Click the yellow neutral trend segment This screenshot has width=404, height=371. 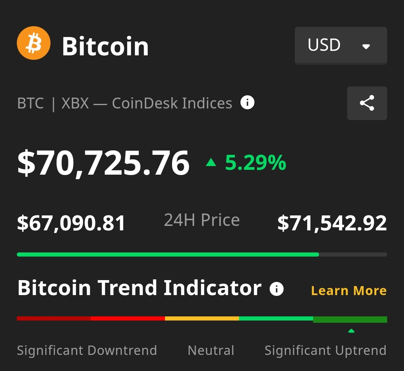202,319
